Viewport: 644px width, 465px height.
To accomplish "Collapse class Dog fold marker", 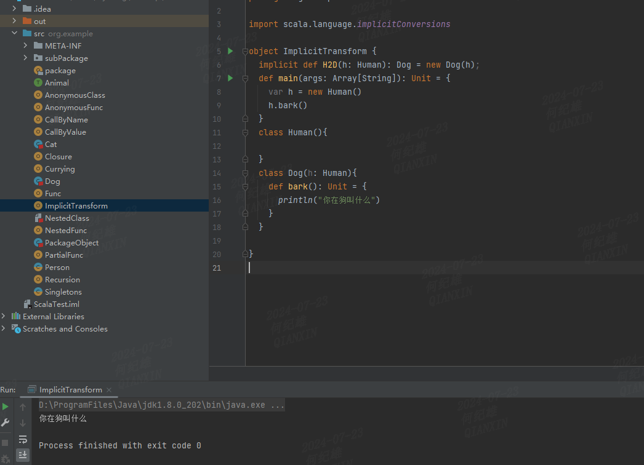I will pyautogui.click(x=245, y=173).
